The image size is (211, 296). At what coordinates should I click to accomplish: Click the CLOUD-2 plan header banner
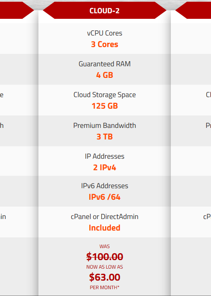[x=105, y=10]
